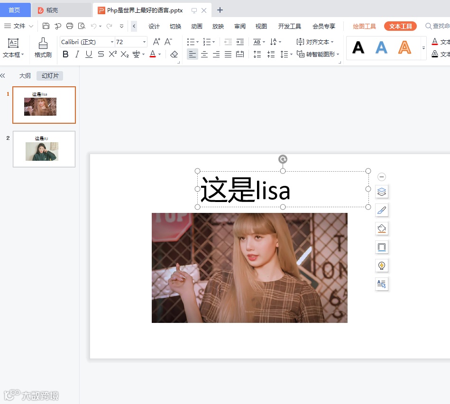Click the Lisa photo on the slide
The width and height of the screenshot is (450, 404).
pos(249,268)
